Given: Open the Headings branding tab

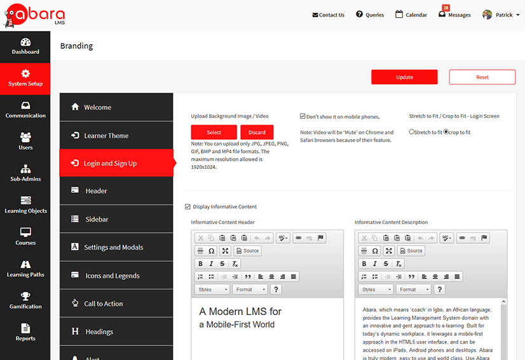Looking at the screenshot, I should (x=116, y=331).
